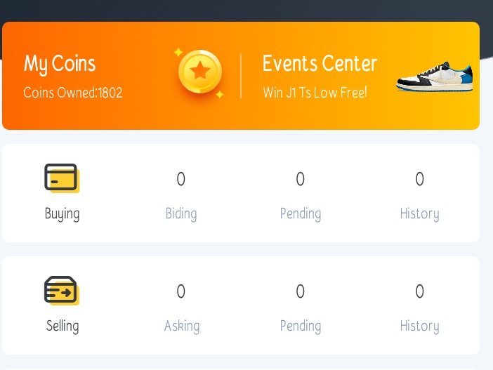The image size is (493, 370).
Task: Click the Buying History count number
Action: coord(419,180)
